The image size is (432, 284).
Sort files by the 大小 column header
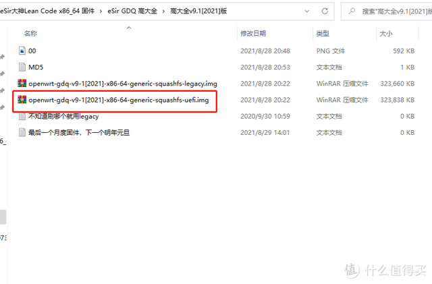pos(386,34)
